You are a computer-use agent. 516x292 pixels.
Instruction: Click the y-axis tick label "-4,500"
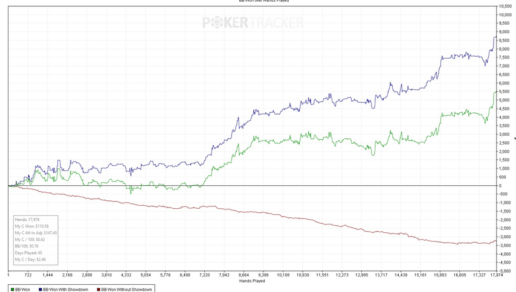[505, 262]
